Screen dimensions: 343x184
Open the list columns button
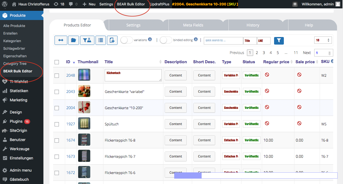click(101, 40)
